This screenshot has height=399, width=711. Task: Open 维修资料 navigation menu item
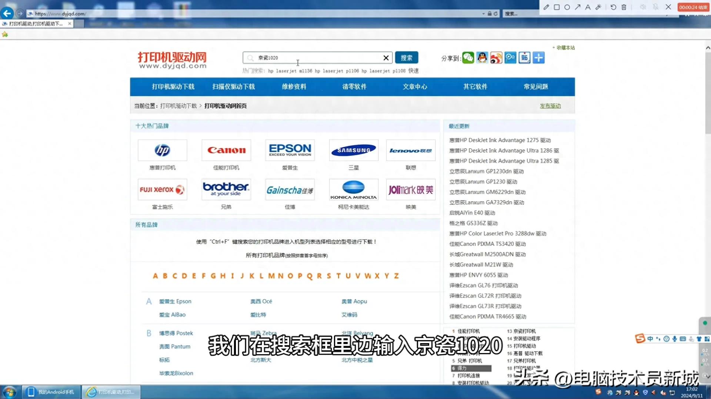[x=294, y=87]
